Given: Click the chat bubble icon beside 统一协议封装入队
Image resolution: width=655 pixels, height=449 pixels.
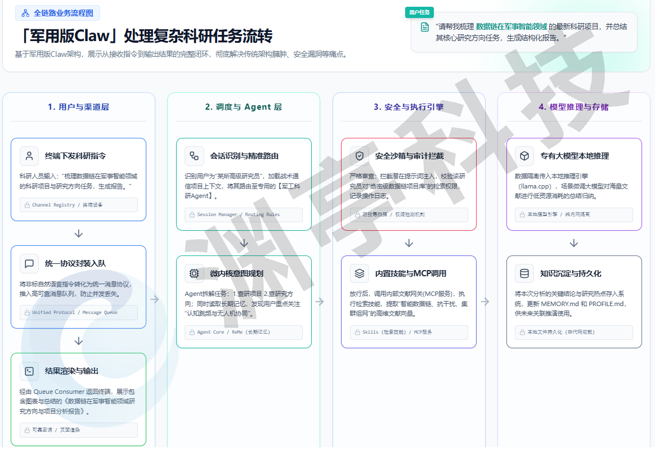Looking at the screenshot, I should [29, 263].
